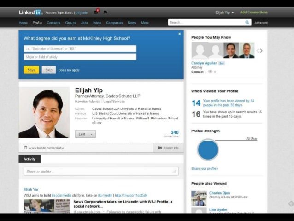The width and height of the screenshot is (294, 221).
Task: Focus the search input field
Action: click(206, 22)
